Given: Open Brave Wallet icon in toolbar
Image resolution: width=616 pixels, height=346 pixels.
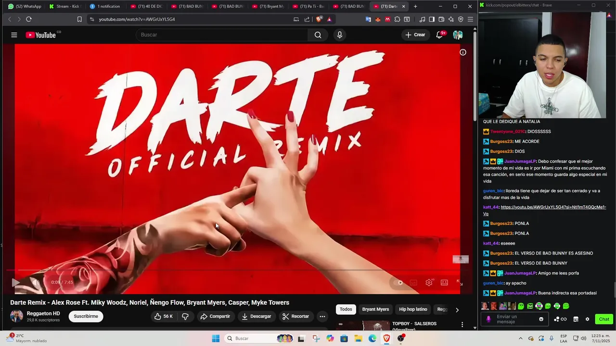Looking at the screenshot, I should click(441, 19).
